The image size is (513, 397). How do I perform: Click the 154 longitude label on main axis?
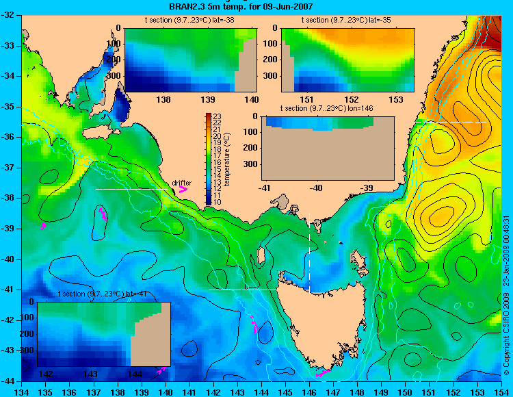(501, 392)
